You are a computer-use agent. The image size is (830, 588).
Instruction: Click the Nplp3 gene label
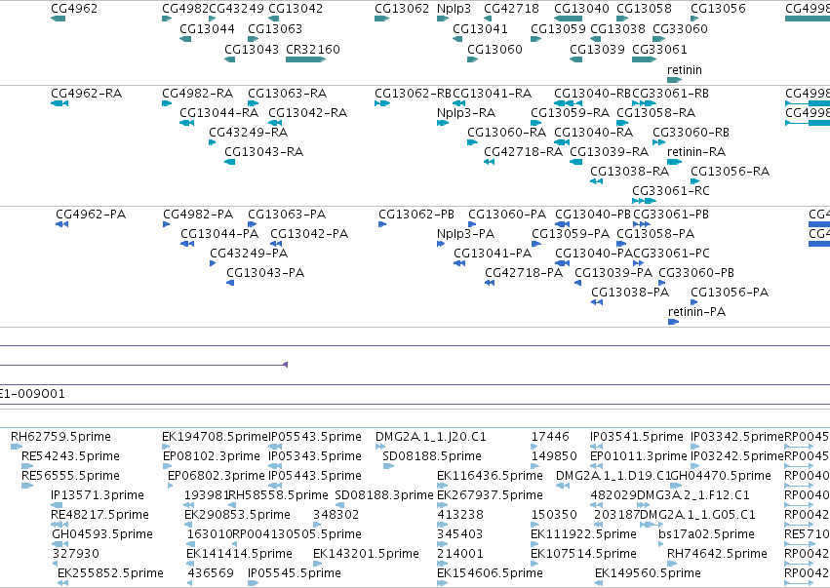point(455,9)
